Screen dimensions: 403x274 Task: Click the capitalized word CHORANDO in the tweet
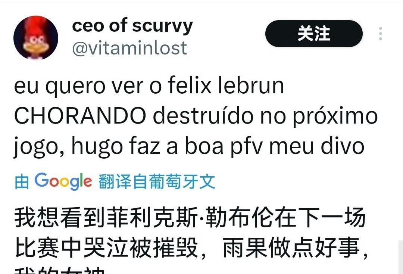[80, 116]
